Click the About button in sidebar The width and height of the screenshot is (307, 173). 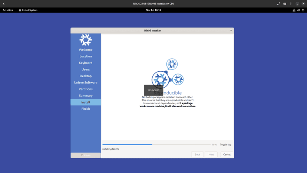(86, 155)
